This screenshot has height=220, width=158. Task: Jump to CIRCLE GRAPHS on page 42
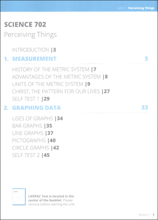(x=36, y=148)
